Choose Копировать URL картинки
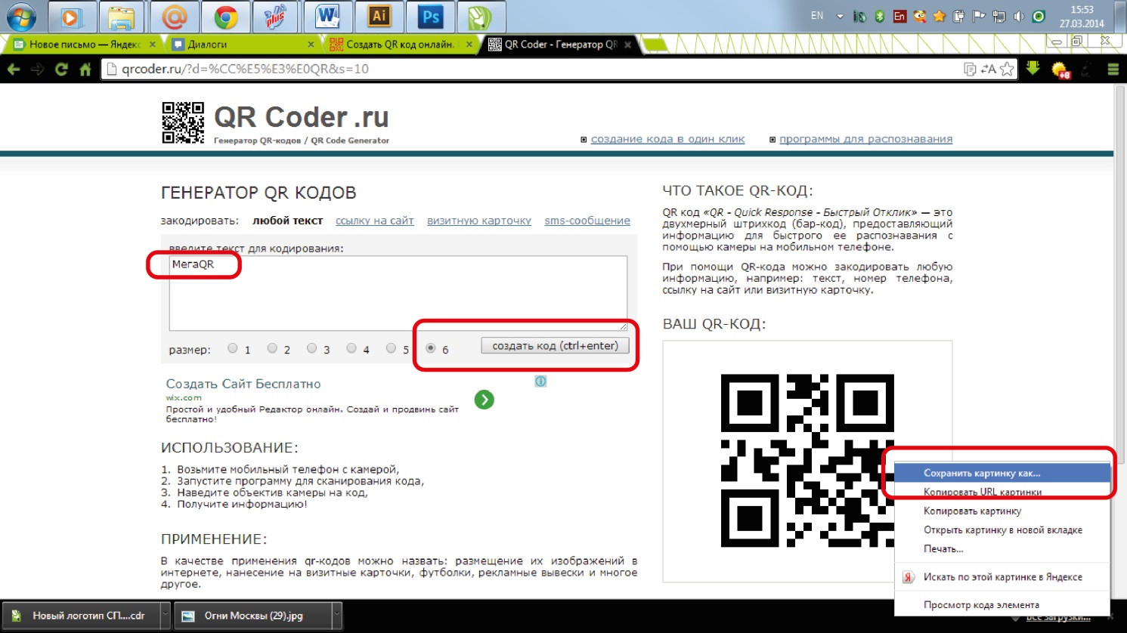Screen dimensions: 1127x633 [x=1002, y=492]
